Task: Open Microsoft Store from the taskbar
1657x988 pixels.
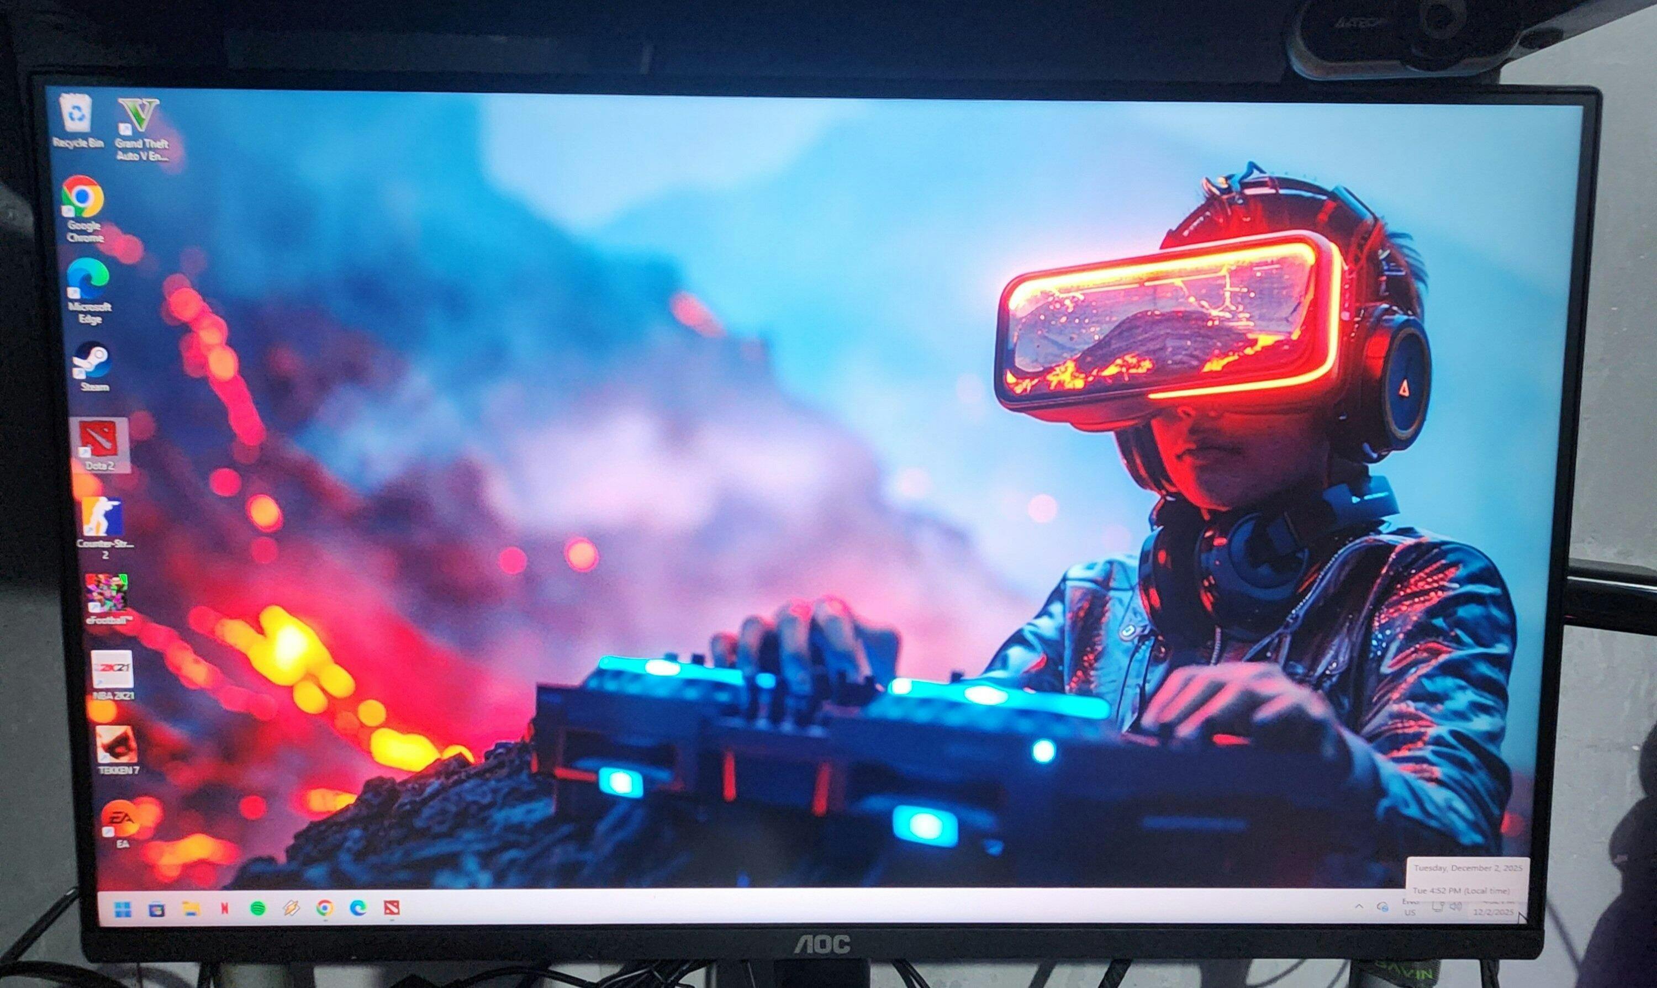Action: coord(157,909)
